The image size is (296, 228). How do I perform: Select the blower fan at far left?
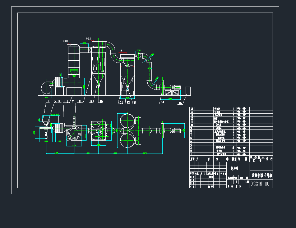point(46,88)
